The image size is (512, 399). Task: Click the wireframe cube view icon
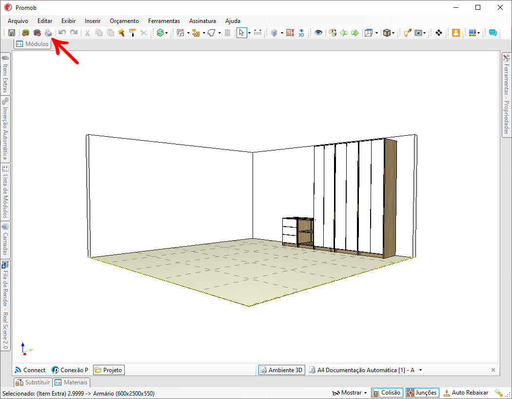pos(369,33)
